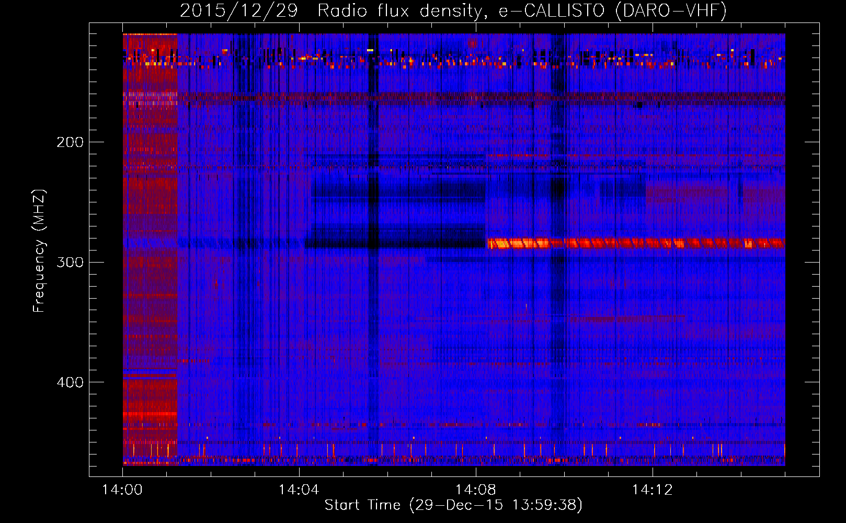This screenshot has height=523, width=846.
Task: Click the bright red-yellow emission band near 285 MHz
Action: tap(636, 243)
